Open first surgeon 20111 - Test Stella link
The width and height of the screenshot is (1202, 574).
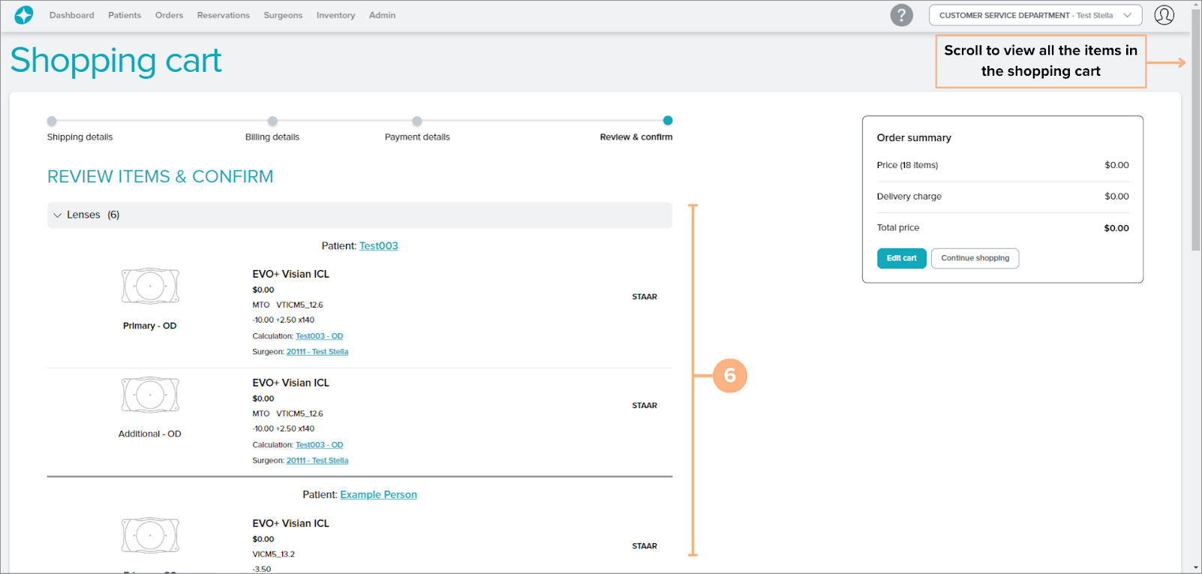click(317, 352)
